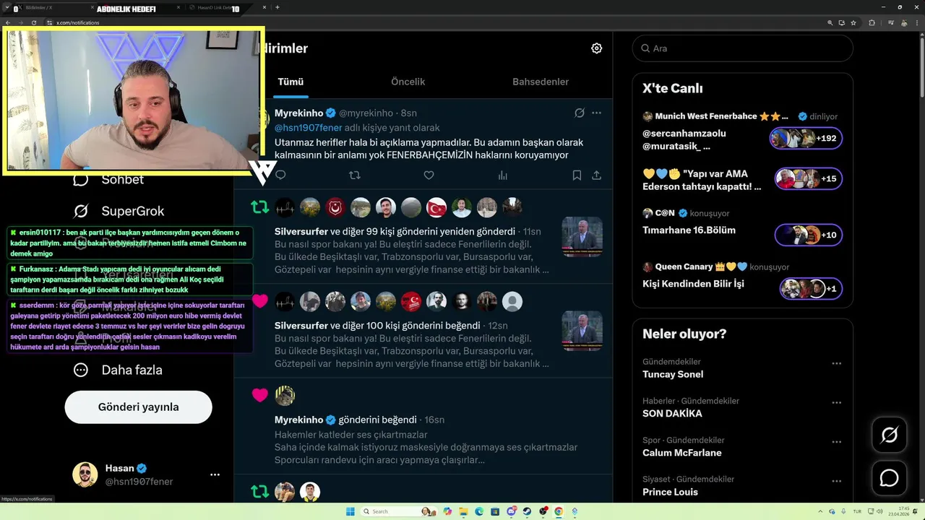The height and width of the screenshot is (520, 925).
Task: Open news thumbnail on Silversurfer like notification
Action: coord(582,331)
